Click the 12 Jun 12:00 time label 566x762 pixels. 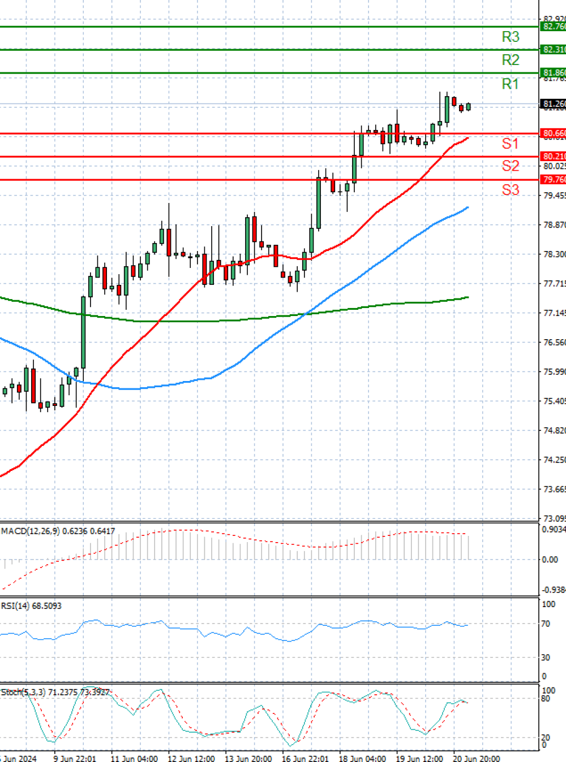coord(191,759)
